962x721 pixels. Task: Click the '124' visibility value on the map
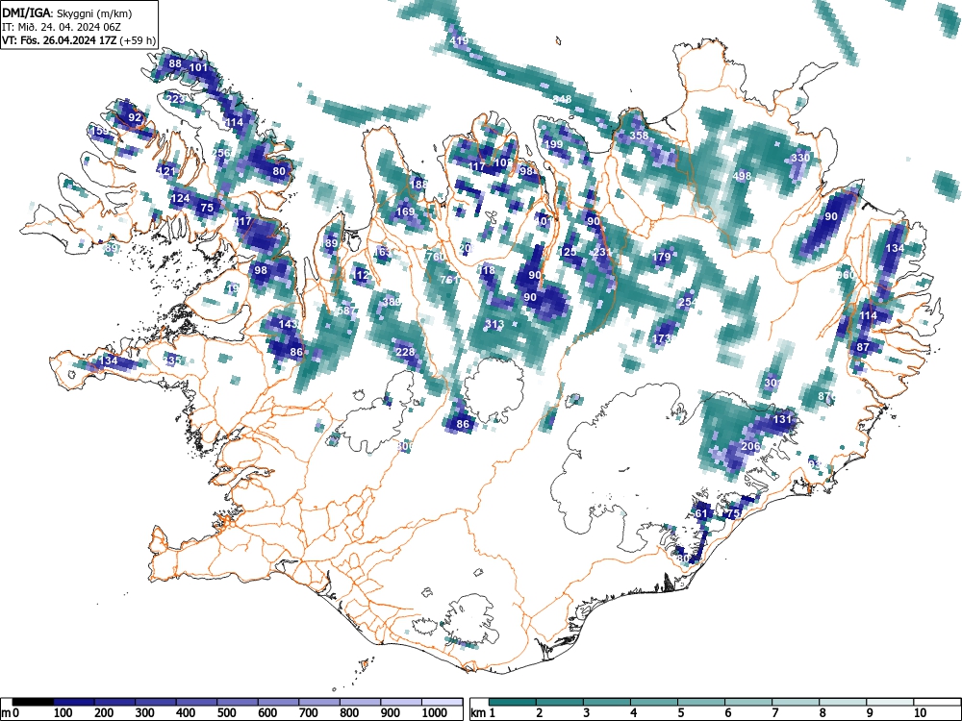pos(180,198)
